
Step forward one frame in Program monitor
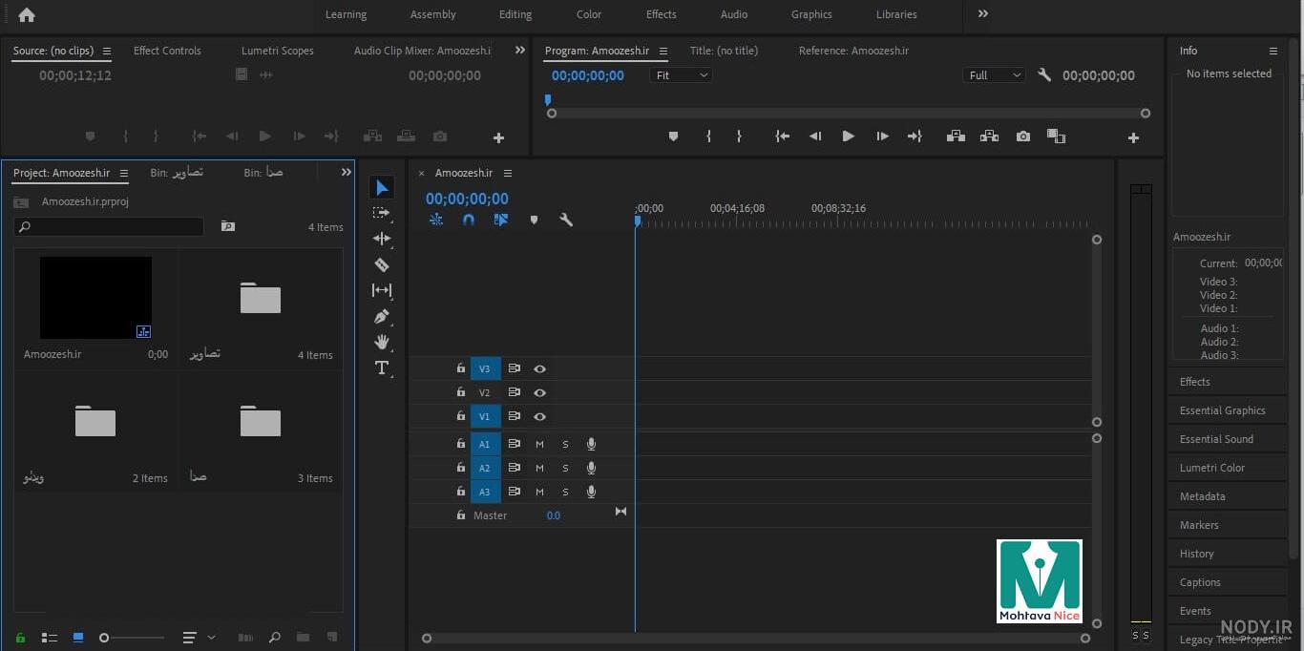pyautogui.click(x=882, y=136)
